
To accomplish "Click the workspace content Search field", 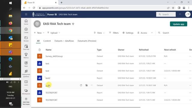I will [166, 33].
